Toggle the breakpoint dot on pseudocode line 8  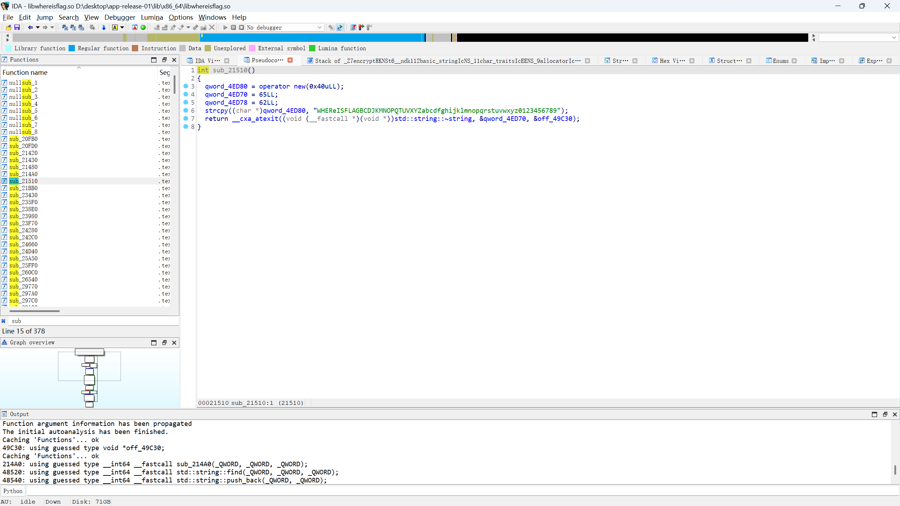pos(186,126)
